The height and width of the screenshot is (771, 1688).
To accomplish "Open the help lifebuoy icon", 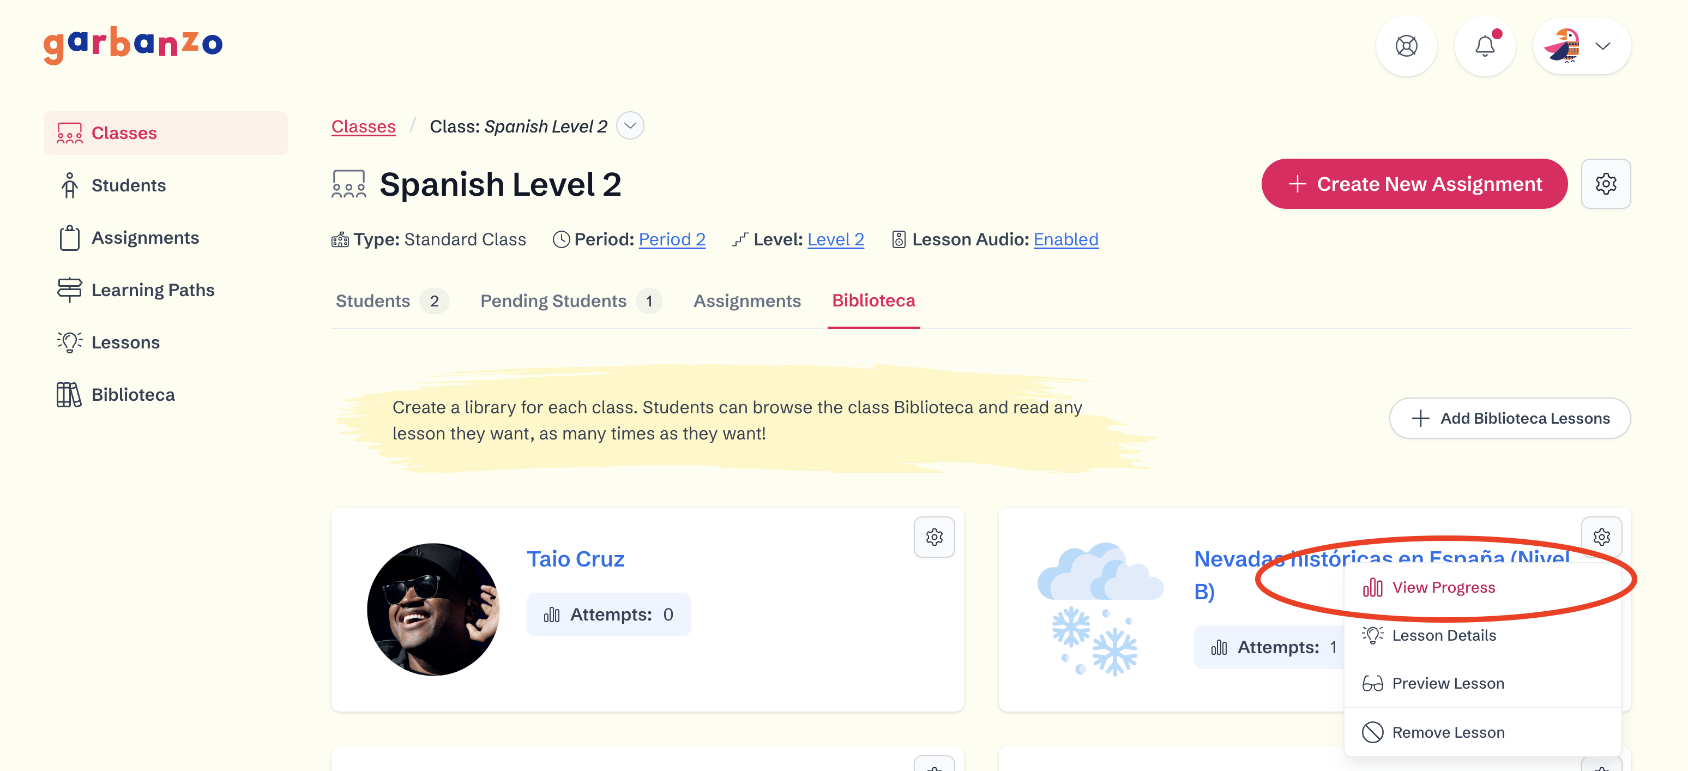I will coord(1406,46).
